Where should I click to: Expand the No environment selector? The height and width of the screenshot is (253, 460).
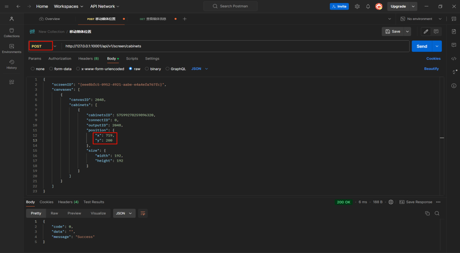click(421, 19)
